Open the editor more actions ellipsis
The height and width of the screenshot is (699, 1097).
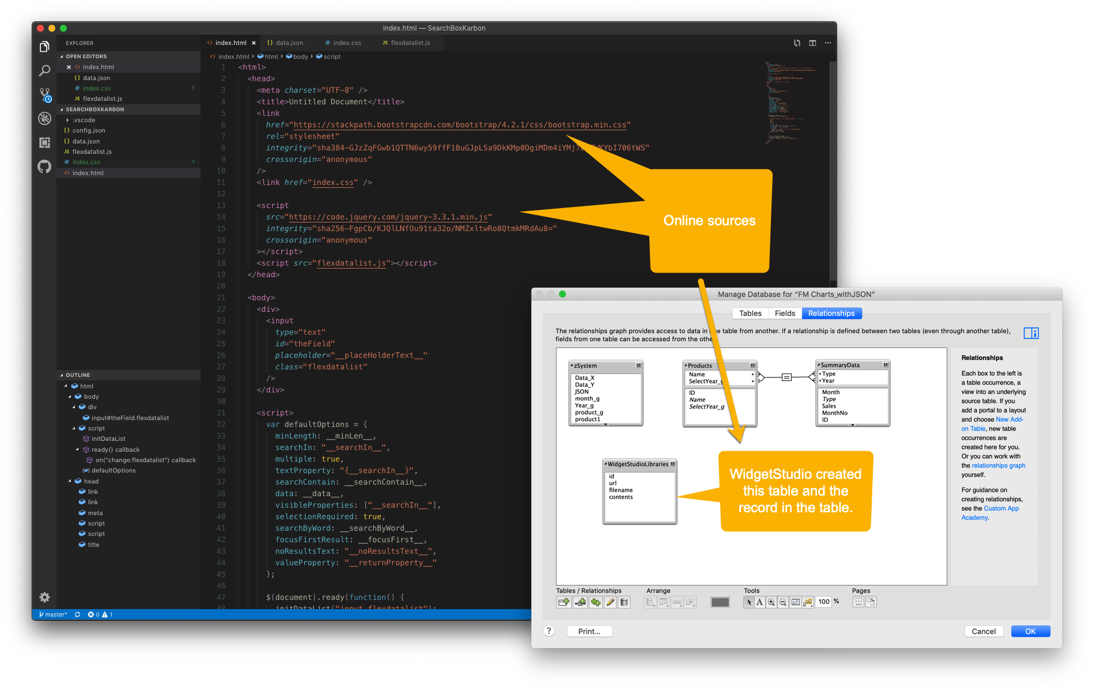[828, 43]
